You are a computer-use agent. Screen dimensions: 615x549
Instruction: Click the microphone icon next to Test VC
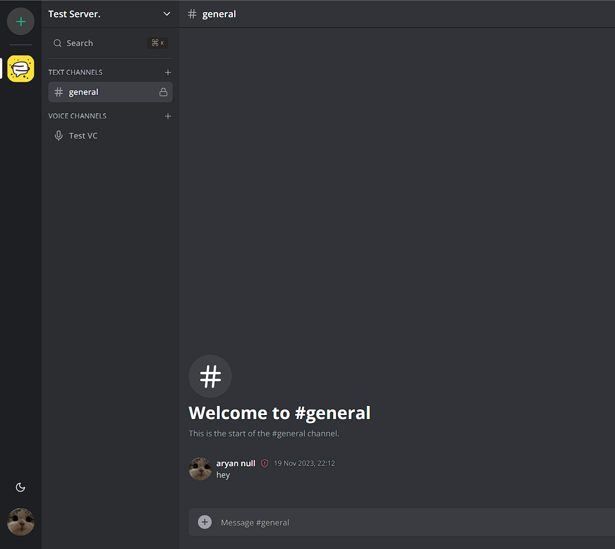58,135
